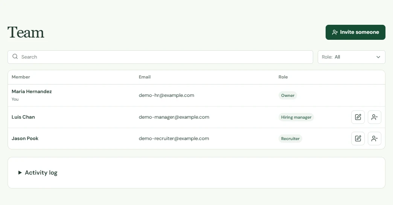Screen dimensions: 393x205
Task: Select the Role column header
Action: (283, 77)
